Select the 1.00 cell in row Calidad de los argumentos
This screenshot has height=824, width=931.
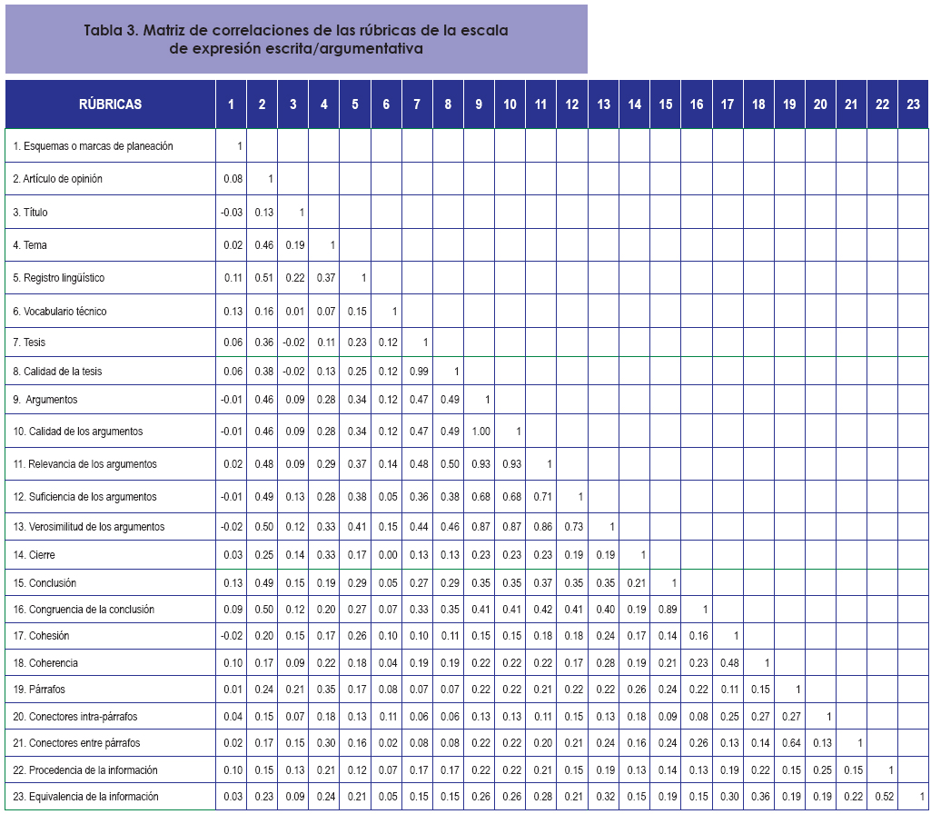(479, 432)
